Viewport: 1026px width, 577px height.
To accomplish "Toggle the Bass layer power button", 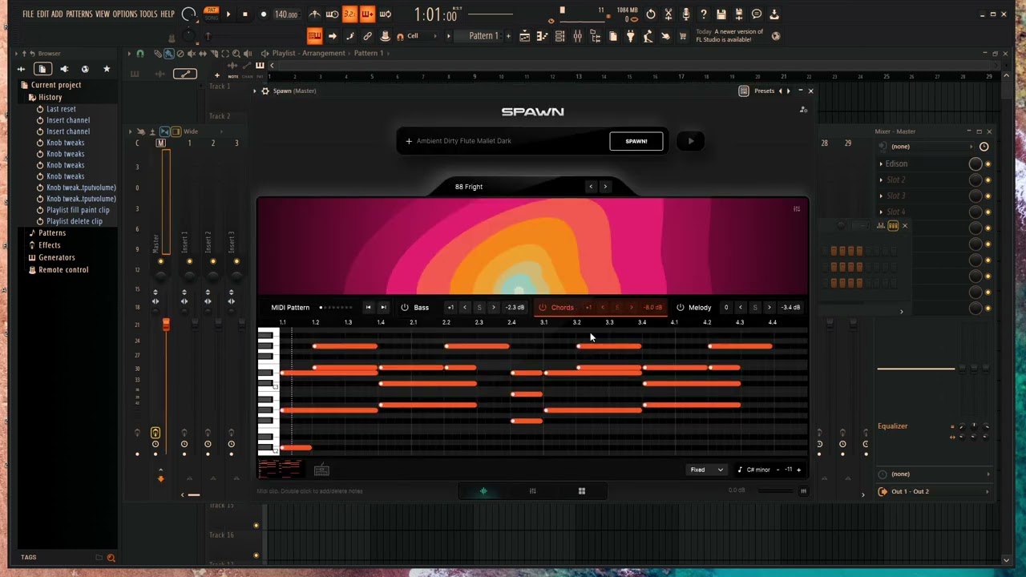I will [x=405, y=308].
